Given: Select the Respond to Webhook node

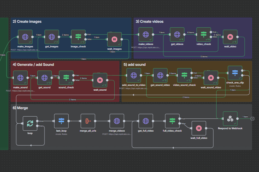Looking at the screenshot, I should coord(230,119).
